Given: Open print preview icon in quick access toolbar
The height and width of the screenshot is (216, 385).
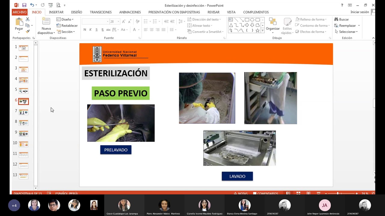Looking at the screenshot, I should coord(58,5).
